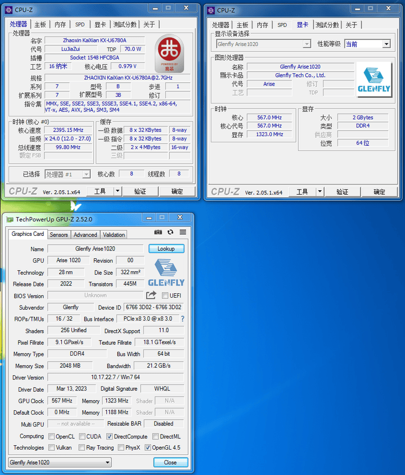Click the BIOS export share icon
Screen dimensions: 405x475
(151, 295)
